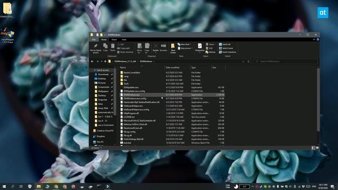This screenshot has height=190, width=338.
Task: Open the Move to menu
Action: pyautogui.click(x=139, y=48)
